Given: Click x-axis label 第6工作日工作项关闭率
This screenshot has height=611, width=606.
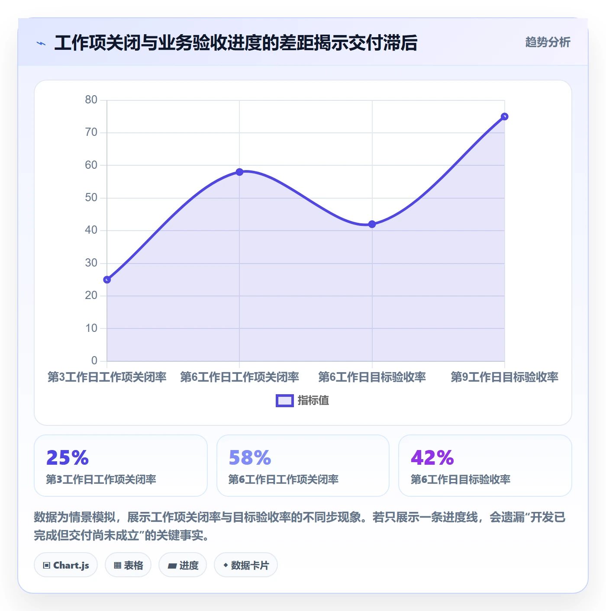Looking at the screenshot, I should point(239,377).
